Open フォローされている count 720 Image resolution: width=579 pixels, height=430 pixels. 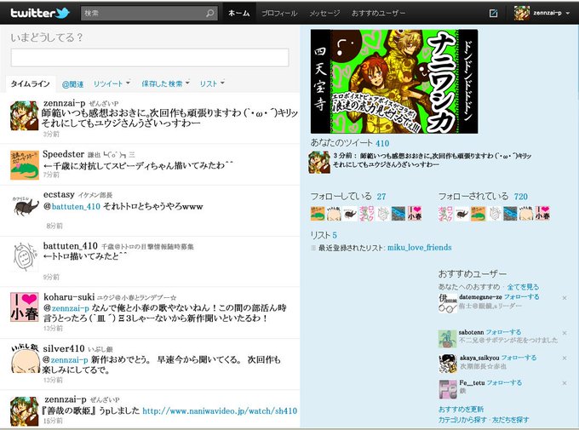(x=520, y=197)
